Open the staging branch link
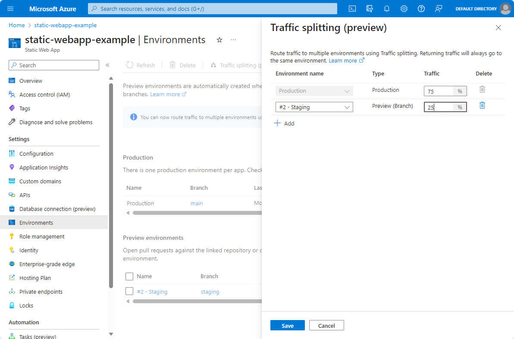This screenshot has height=339, width=514. [x=210, y=292]
